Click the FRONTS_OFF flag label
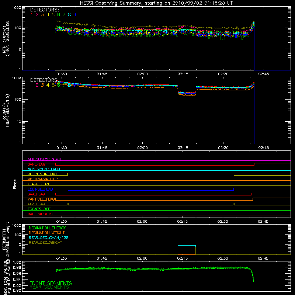The height and width of the screenshot is (295, 295). [x=39, y=209]
